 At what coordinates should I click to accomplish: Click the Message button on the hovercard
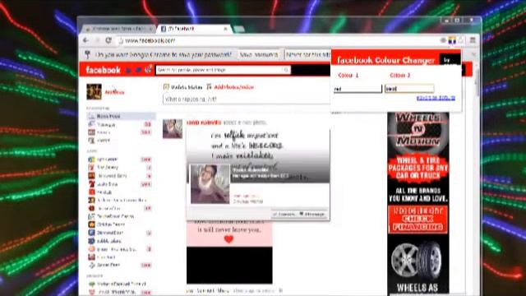click(311, 214)
